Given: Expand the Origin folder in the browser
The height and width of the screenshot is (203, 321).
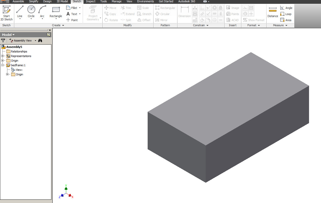Looking at the screenshot, I should pyautogui.click(x=2, y=61).
